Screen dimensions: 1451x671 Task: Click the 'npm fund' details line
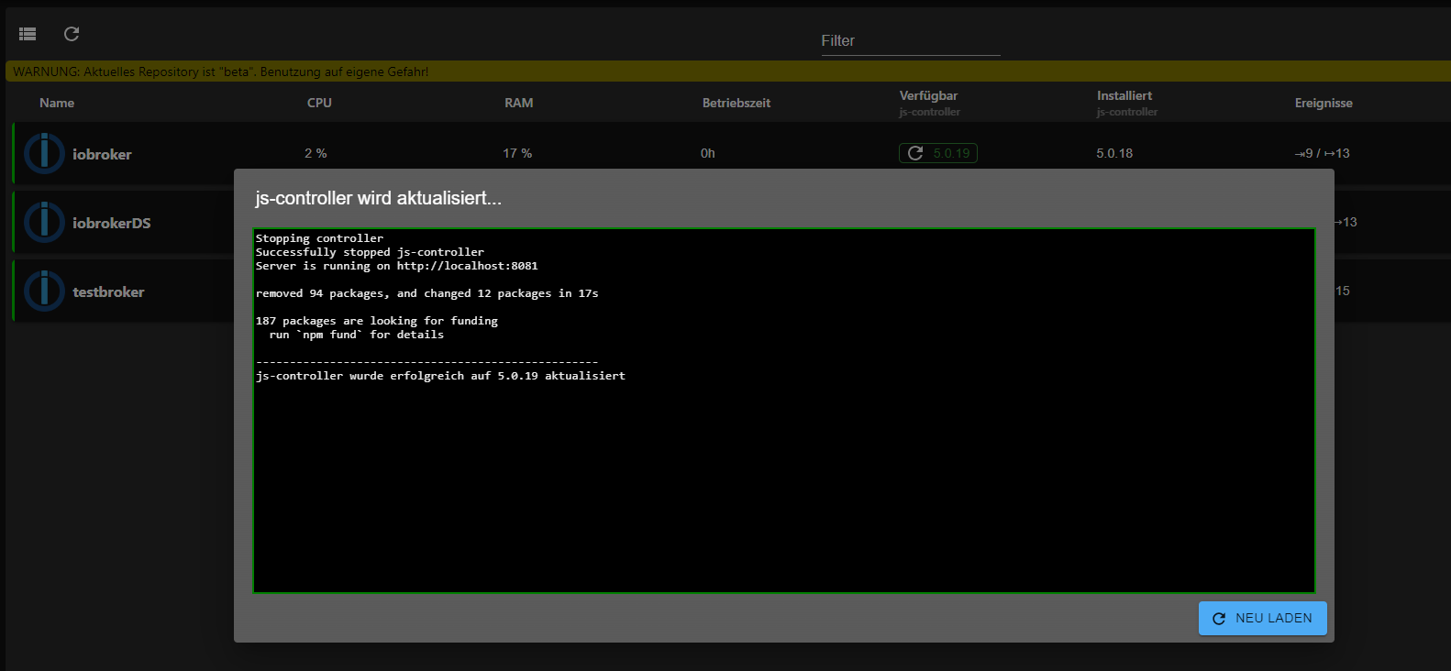tap(357, 335)
